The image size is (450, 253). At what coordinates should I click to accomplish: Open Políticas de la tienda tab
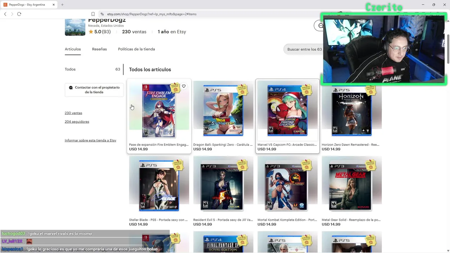tap(136, 49)
